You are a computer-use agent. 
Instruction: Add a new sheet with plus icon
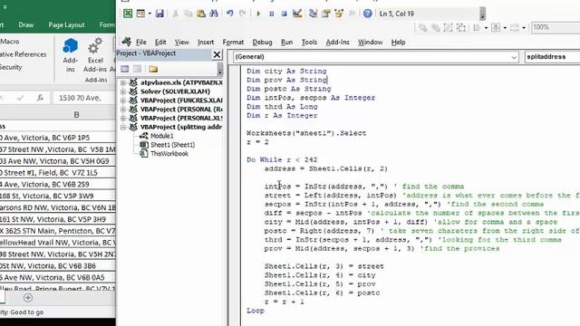click(x=28, y=298)
